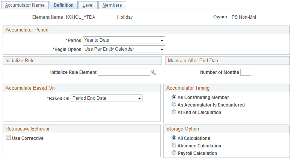Open the Period dropdown showing Year to Date
The height and width of the screenshot is (159, 291).
(124, 40)
